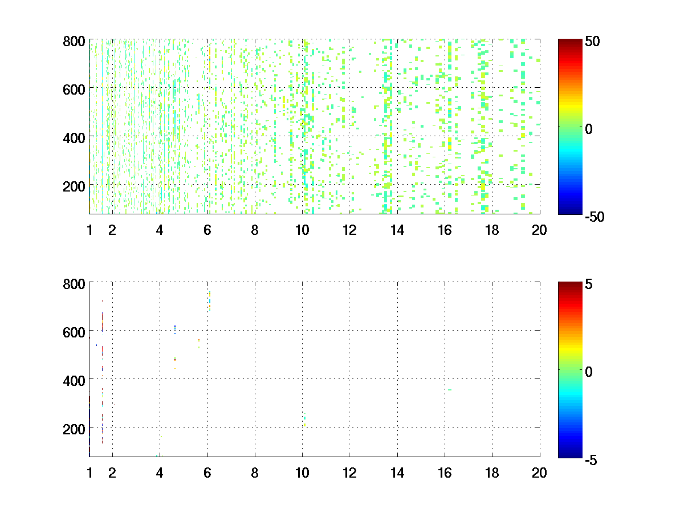Click x-axis tick label "1" under the upper plot
Viewport: 684px width, 513px height.
(89, 230)
